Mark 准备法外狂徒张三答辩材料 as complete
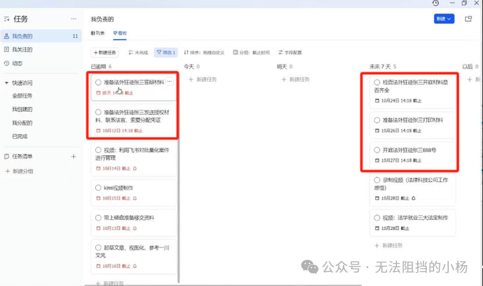Image resolution: width=483 pixels, height=286 pixels. [98, 82]
